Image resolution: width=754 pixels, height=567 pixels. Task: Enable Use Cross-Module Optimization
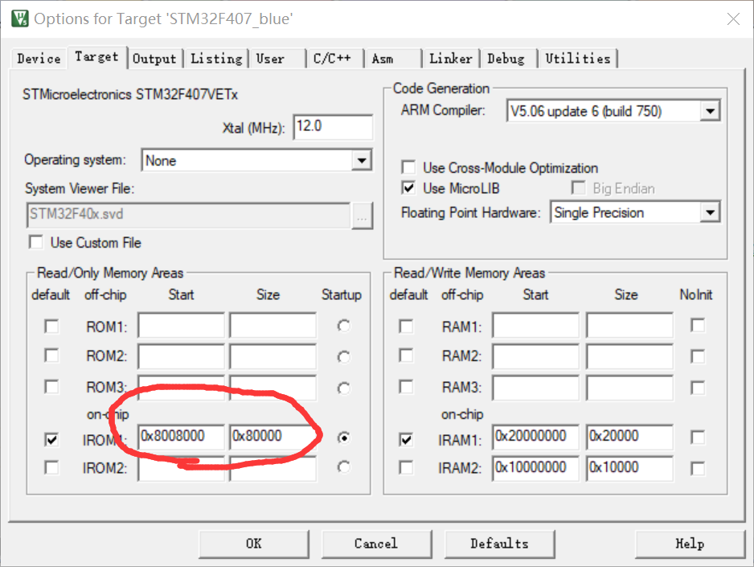pyautogui.click(x=408, y=167)
